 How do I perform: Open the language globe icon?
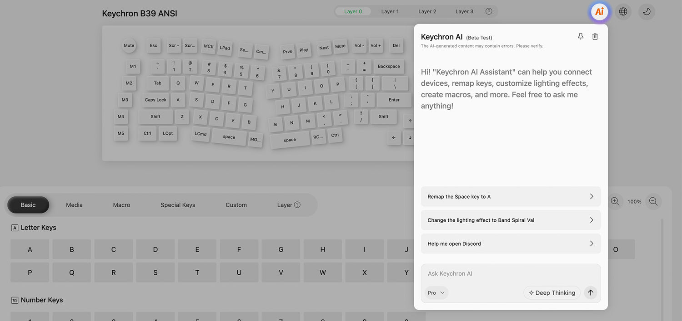[x=623, y=12]
